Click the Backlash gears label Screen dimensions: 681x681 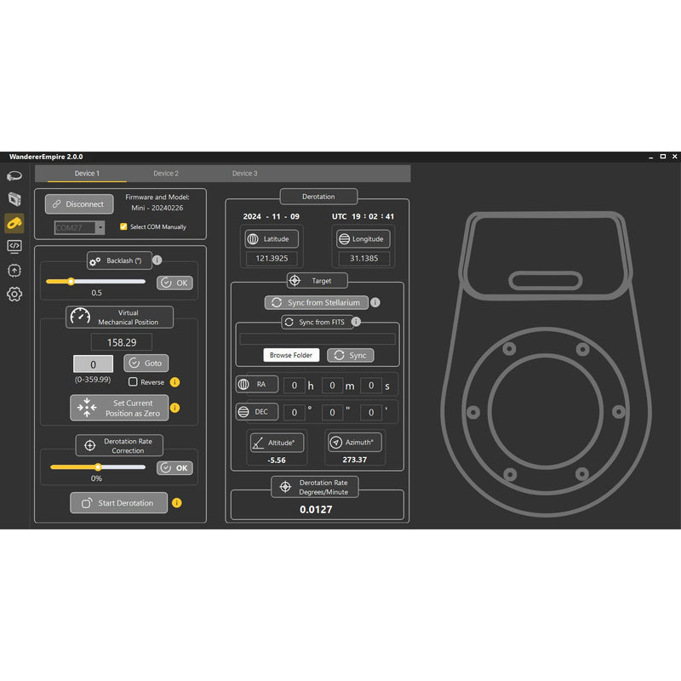pyautogui.click(x=119, y=260)
